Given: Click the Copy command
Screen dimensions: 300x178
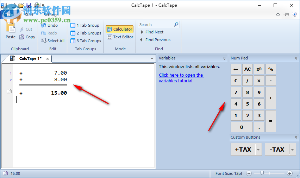Looking at the screenshot, I should pos(27,37).
